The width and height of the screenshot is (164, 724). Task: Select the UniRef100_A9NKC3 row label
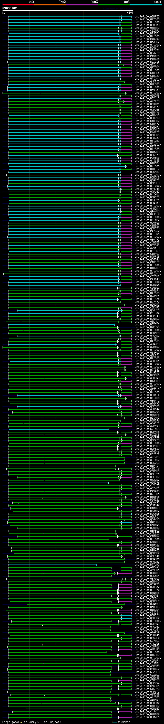tap(147, 344)
